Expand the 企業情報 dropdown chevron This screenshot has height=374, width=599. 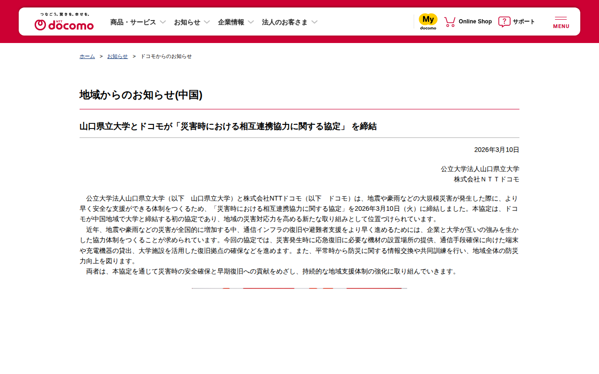pos(251,22)
